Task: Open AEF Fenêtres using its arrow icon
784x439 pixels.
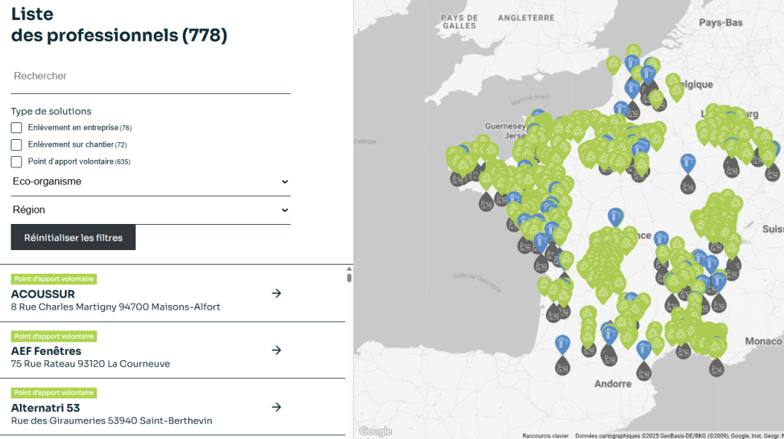Action: (x=276, y=350)
